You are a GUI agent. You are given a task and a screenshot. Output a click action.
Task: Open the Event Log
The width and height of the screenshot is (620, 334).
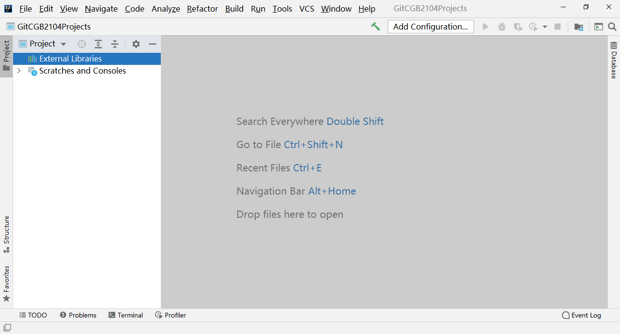[581, 315]
